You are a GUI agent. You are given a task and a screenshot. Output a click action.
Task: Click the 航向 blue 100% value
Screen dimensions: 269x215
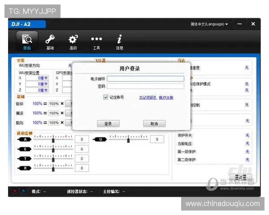(x=37, y=123)
